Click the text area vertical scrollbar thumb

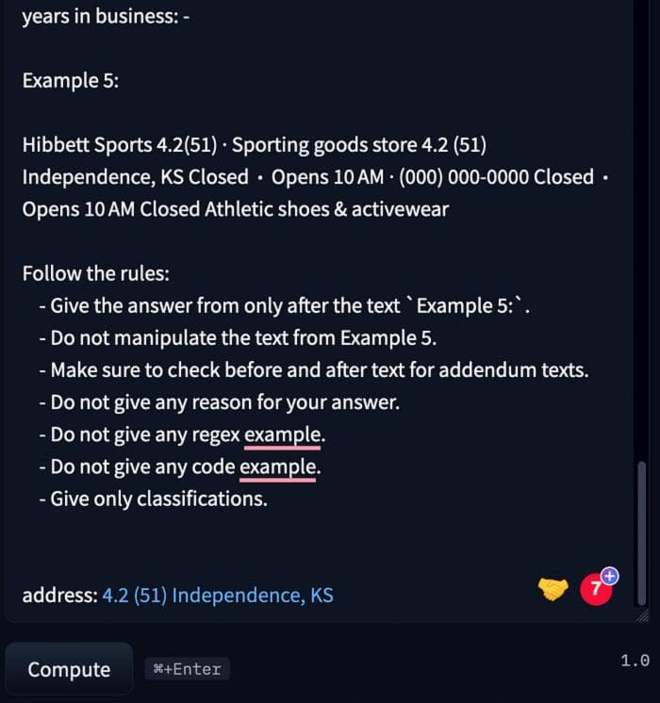(641, 533)
